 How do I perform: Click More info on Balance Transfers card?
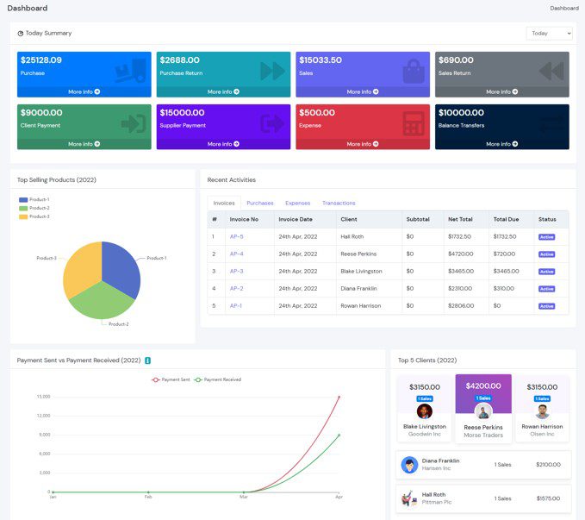point(501,144)
